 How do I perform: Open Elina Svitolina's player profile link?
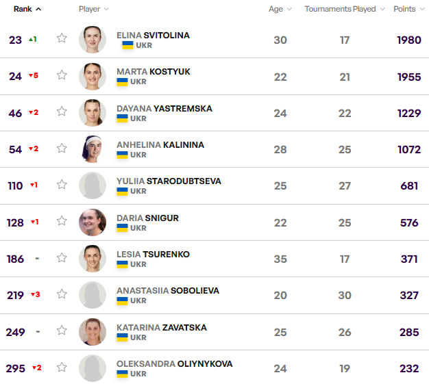(153, 35)
